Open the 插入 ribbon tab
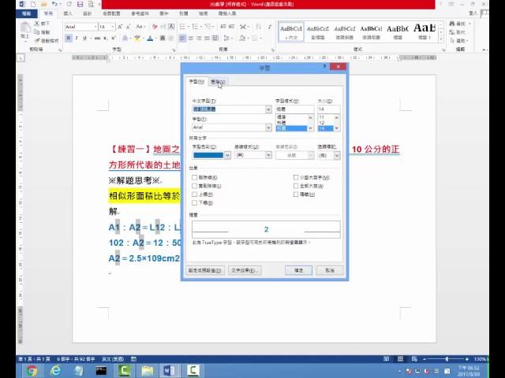The width and height of the screenshot is (505, 378). (x=68, y=13)
